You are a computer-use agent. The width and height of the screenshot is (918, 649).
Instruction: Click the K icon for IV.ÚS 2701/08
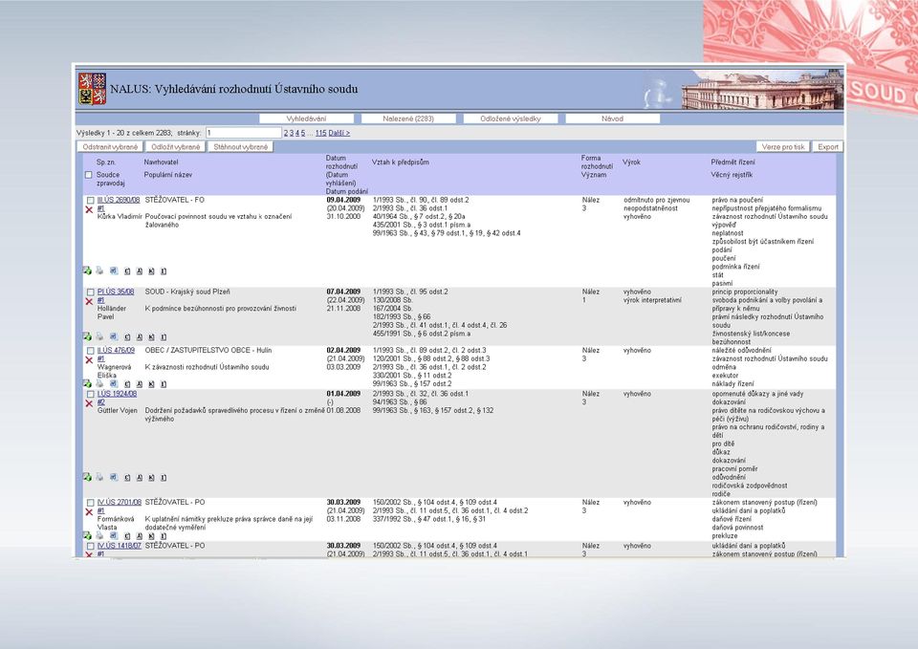[x=151, y=536]
